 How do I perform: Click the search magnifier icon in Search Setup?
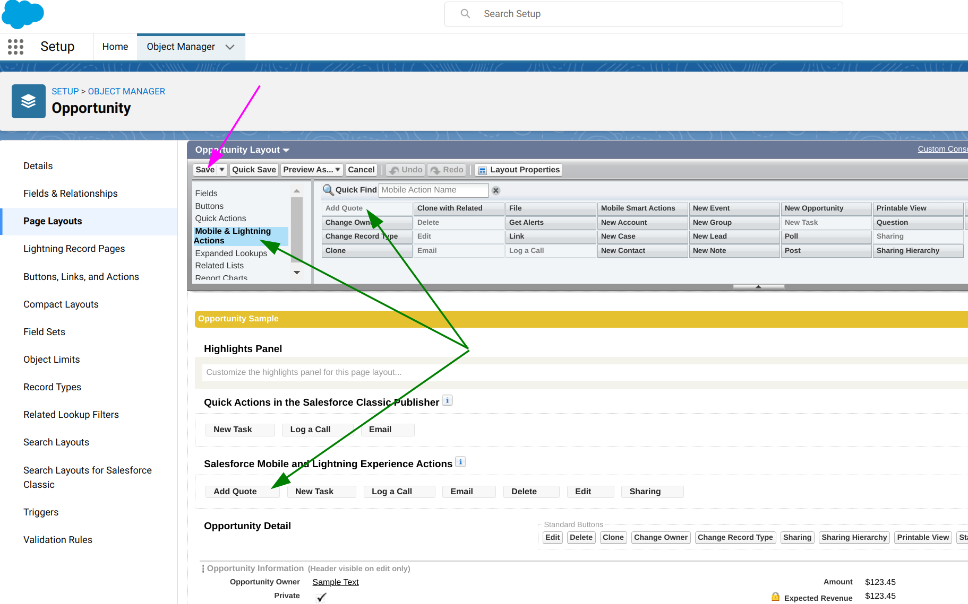pos(465,14)
